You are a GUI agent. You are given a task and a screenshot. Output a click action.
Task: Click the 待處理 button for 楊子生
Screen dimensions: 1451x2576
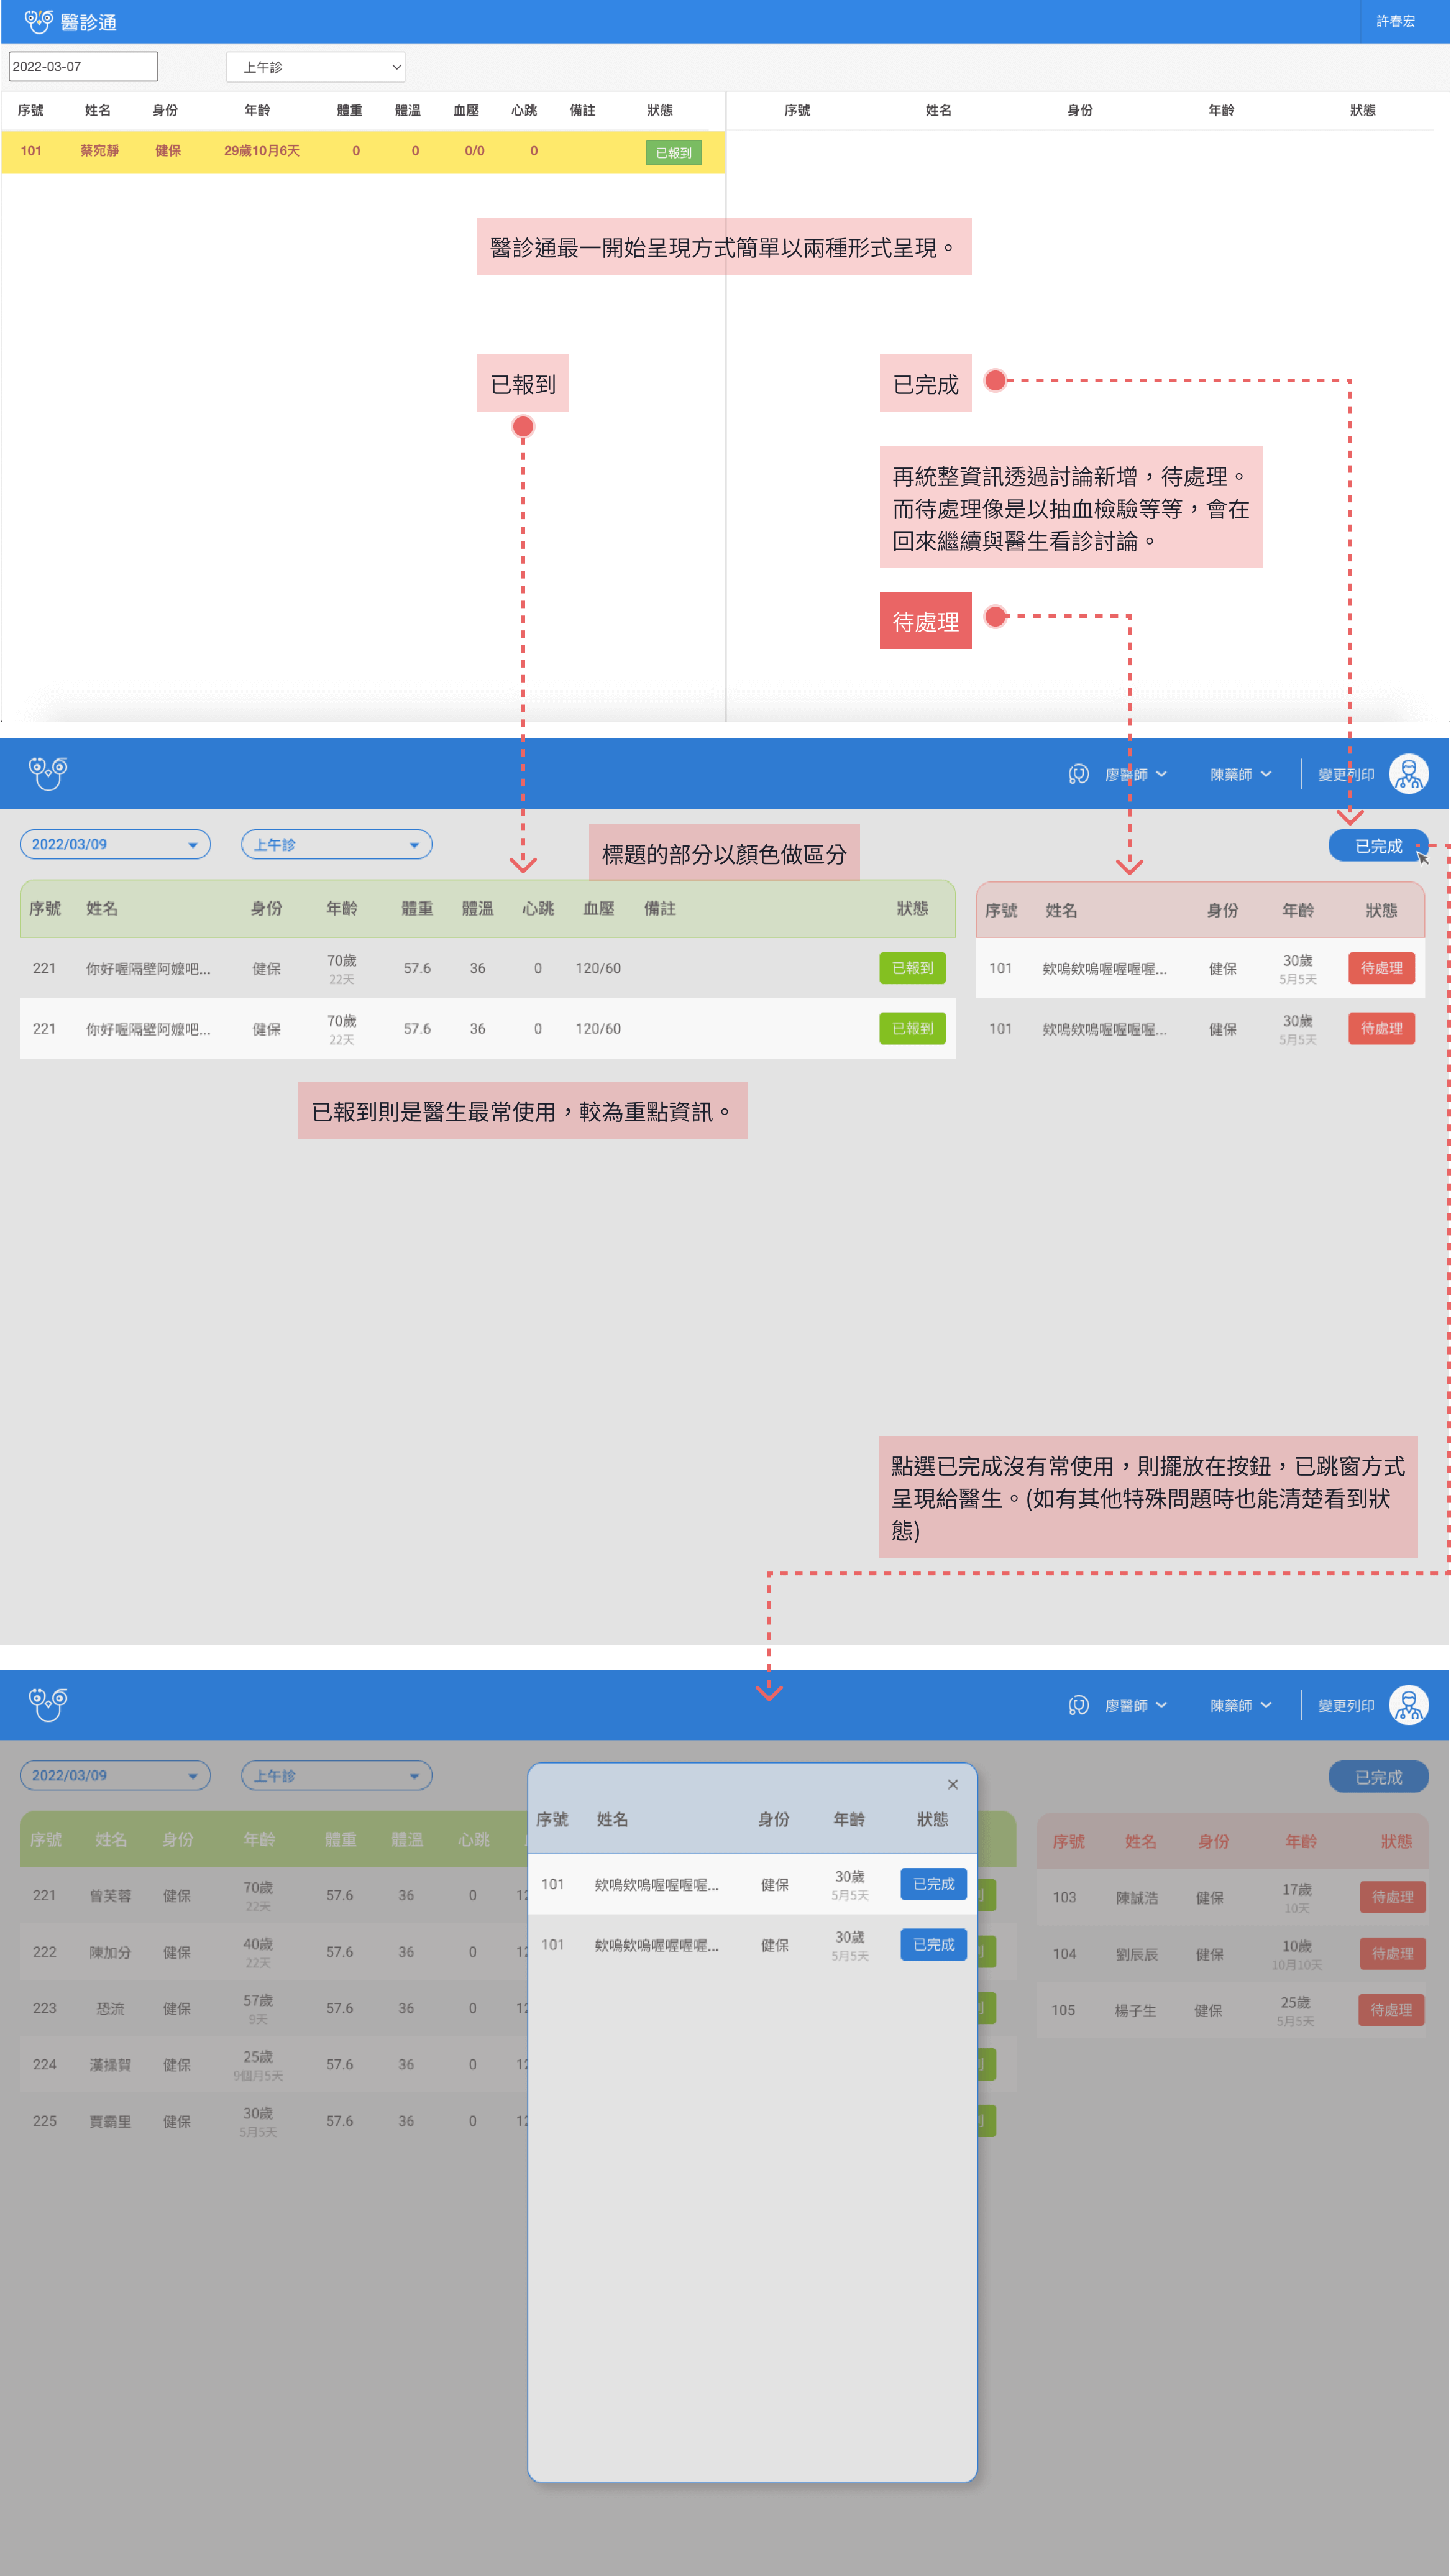point(1391,2009)
